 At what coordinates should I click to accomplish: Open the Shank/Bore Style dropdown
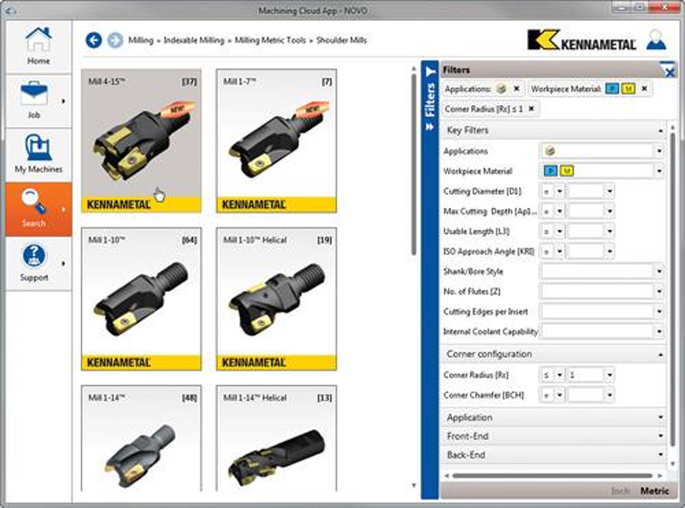coord(659,271)
